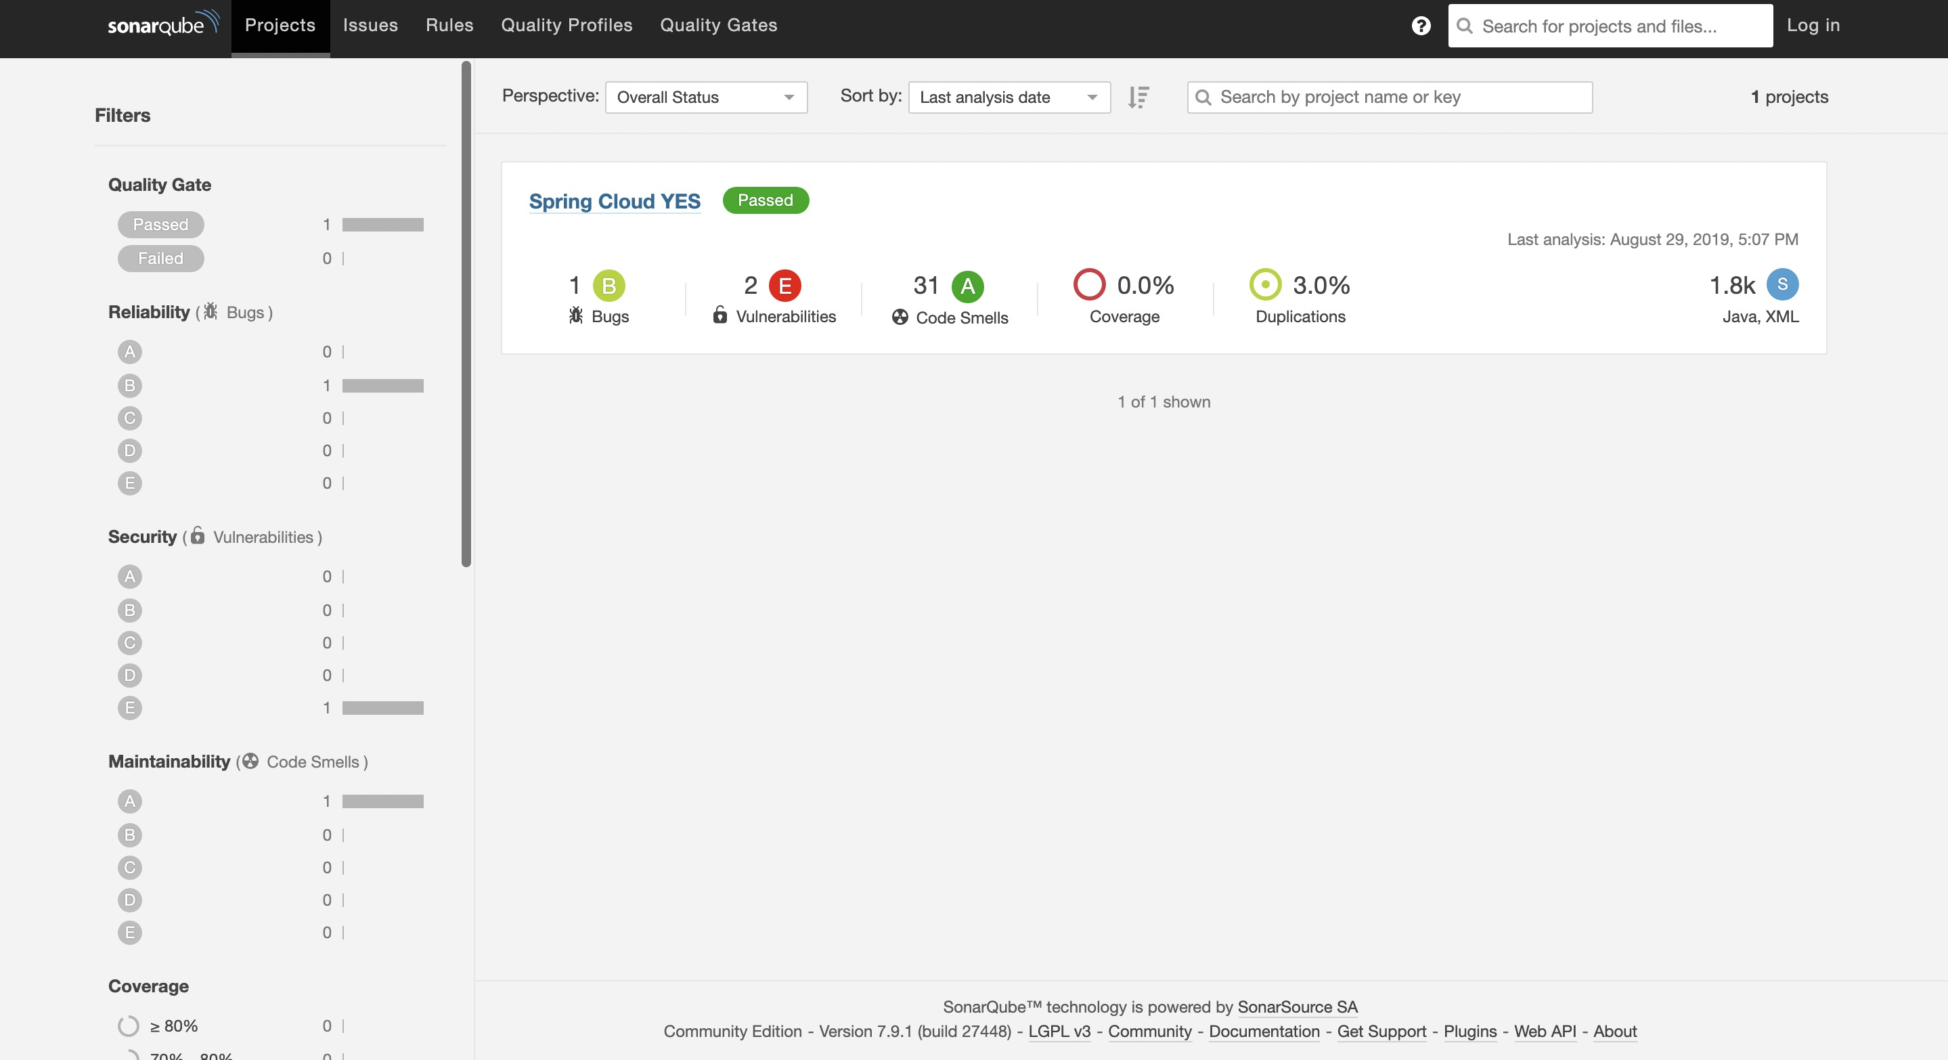Select Security grade E filter
The height and width of the screenshot is (1060, 1948).
pyautogui.click(x=129, y=707)
